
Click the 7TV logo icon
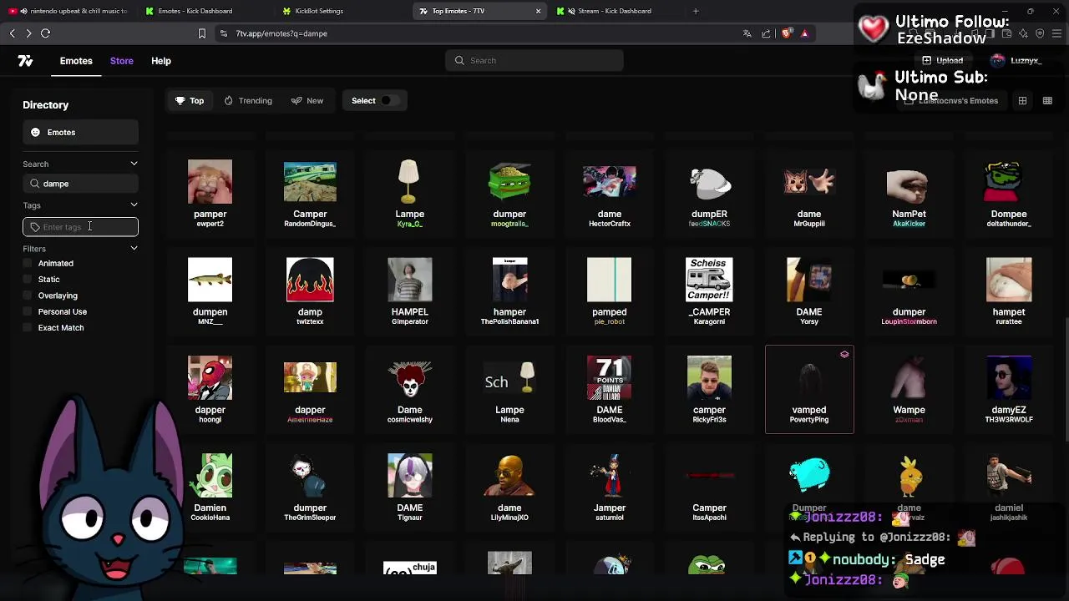[x=25, y=61]
